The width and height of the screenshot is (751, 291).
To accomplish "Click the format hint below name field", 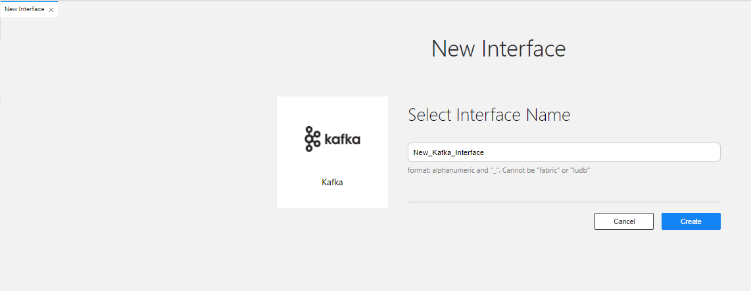I will pos(498,170).
